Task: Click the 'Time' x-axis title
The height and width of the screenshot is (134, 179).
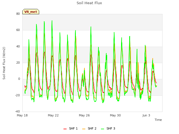Action: tap(158, 120)
